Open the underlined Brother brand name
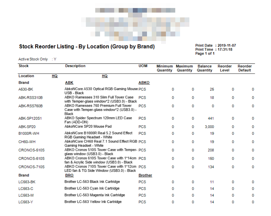The image size is (271, 216). pos(145,175)
